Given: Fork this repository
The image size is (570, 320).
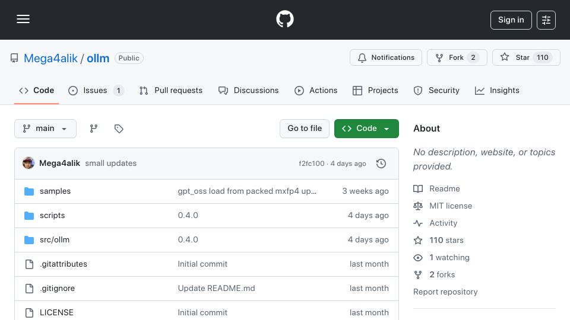Looking at the screenshot, I should click(457, 57).
